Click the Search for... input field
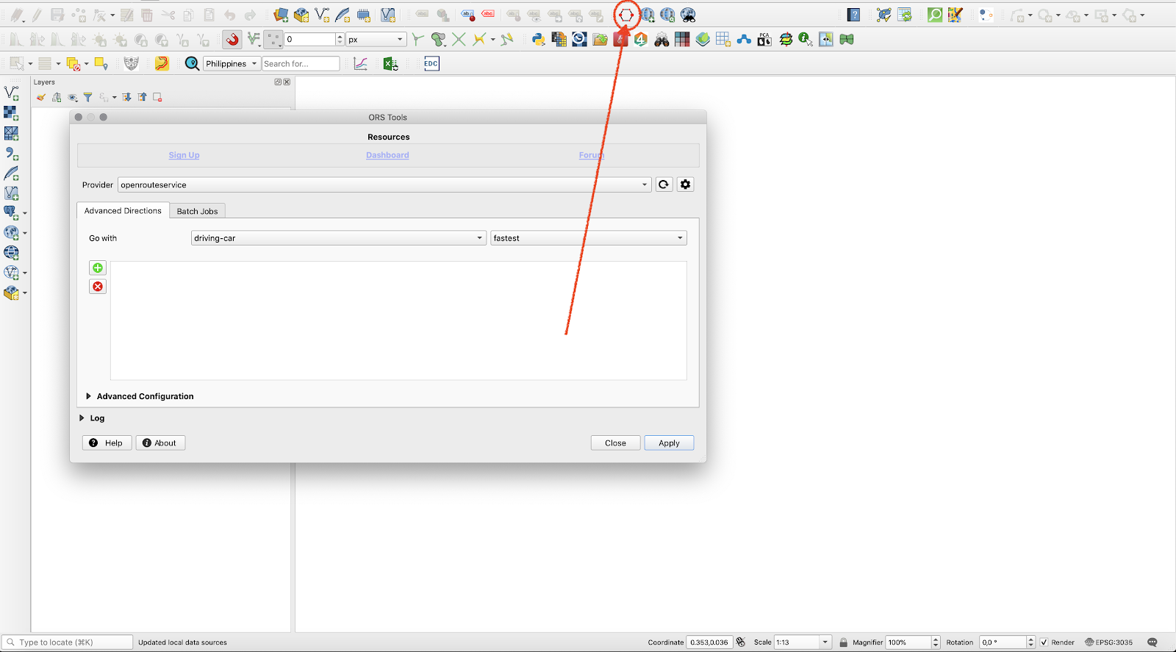The image size is (1176, 652). pos(301,64)
